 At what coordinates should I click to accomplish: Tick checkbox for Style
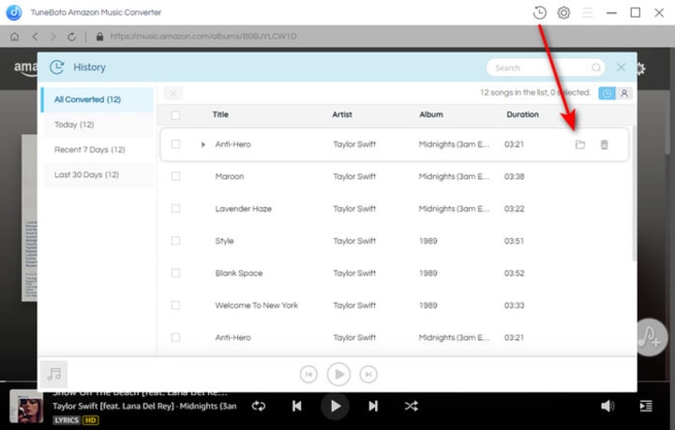tap(175, 241)
